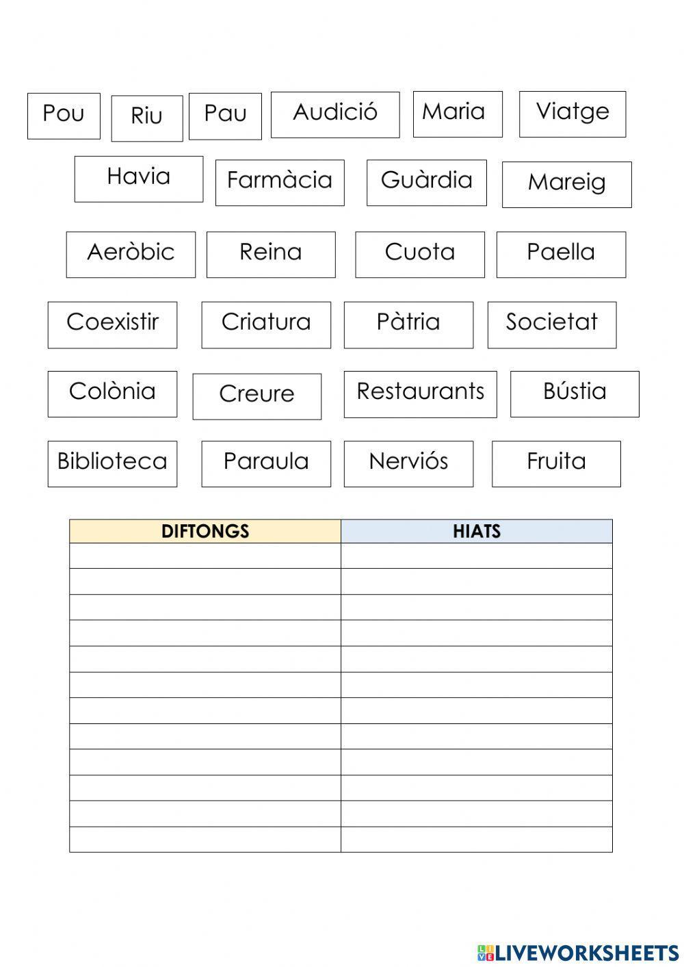Click the DIFTONGS column header
Viewport: 684px width, 967px height.
pos(205,531)
